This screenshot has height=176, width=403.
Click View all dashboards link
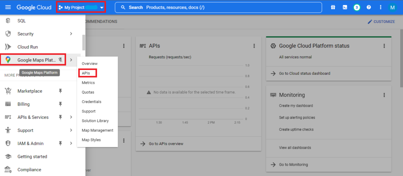[x=295, y=148]
